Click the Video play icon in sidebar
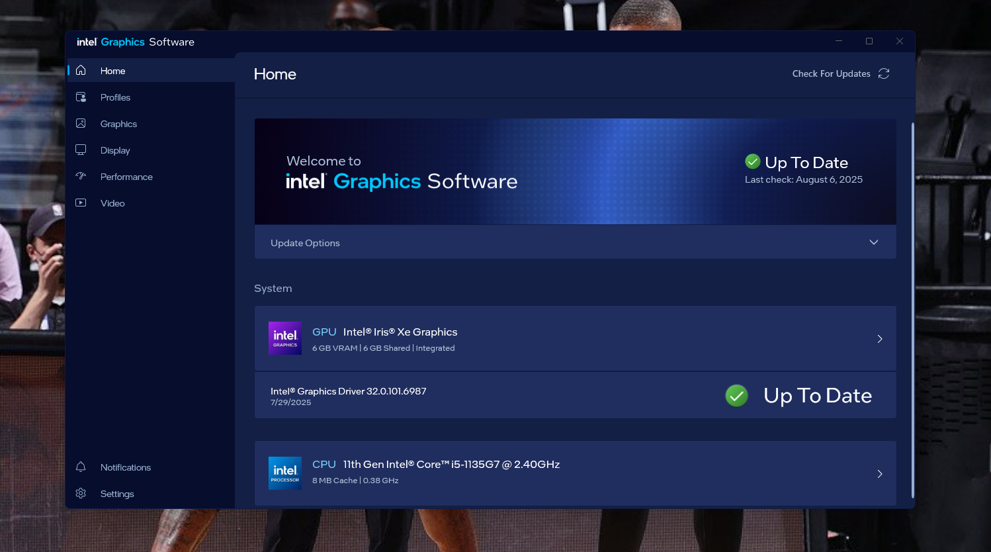The image size is (991, 552). [81, 203]
